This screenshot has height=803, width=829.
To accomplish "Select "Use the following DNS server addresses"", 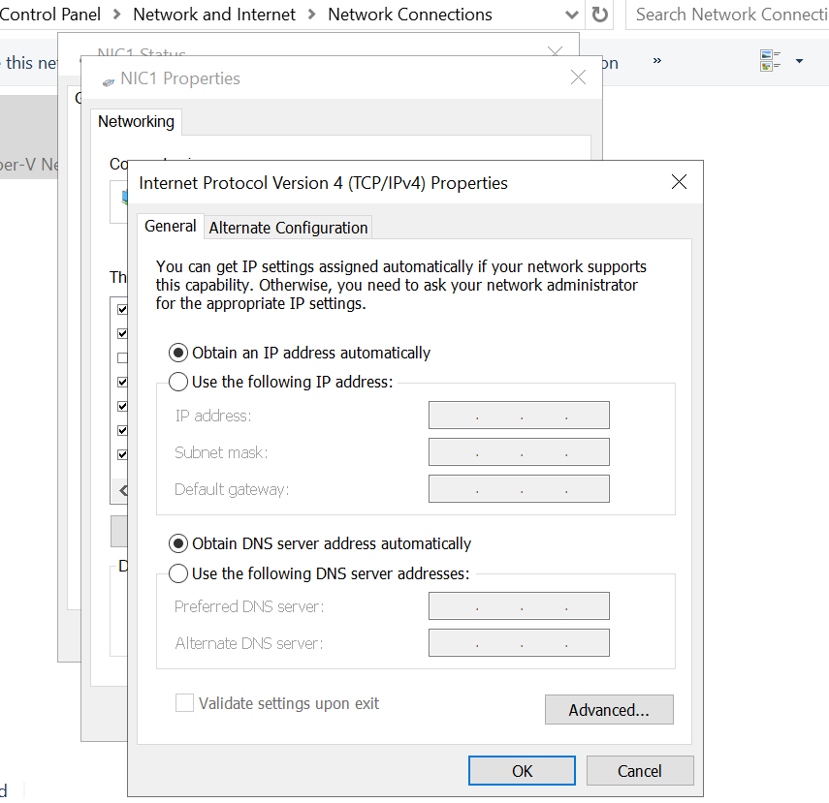I will tap(178, 573).
